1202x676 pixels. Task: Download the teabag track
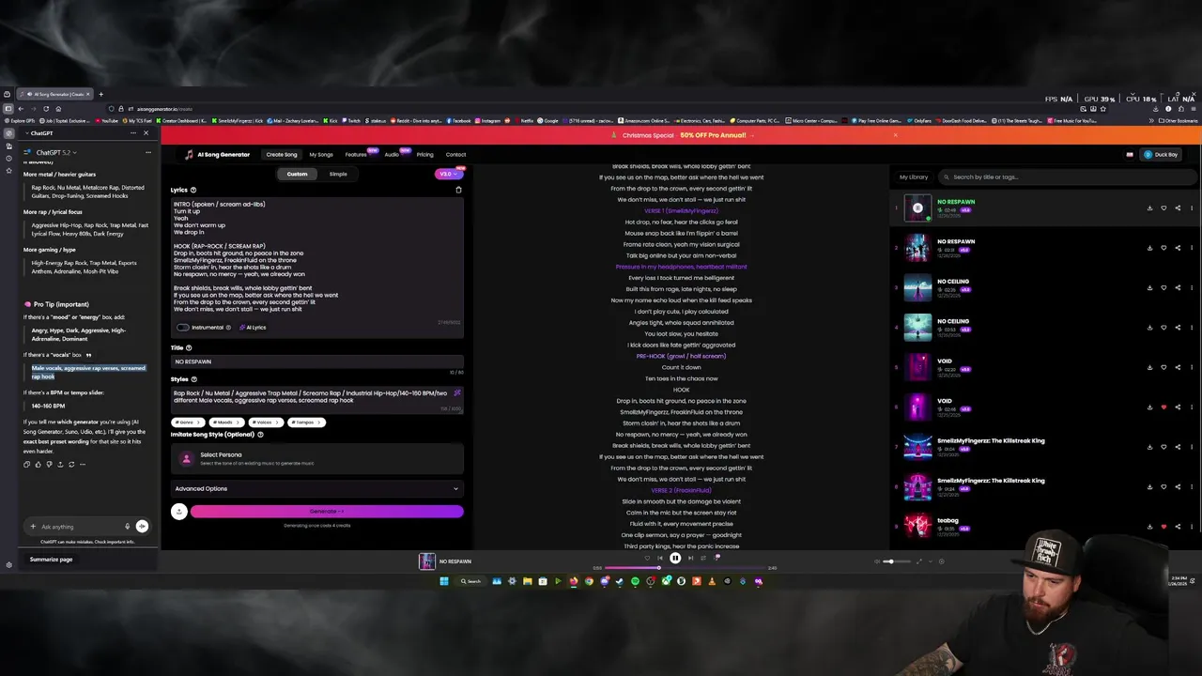pos(1149,527)
